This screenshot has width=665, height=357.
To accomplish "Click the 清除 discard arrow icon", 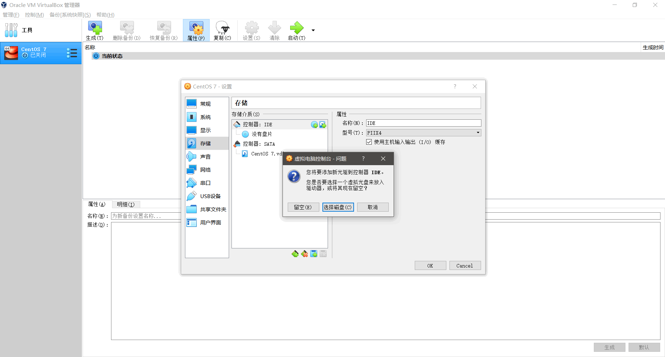I will pyautogui.click(x=275, y=31).
